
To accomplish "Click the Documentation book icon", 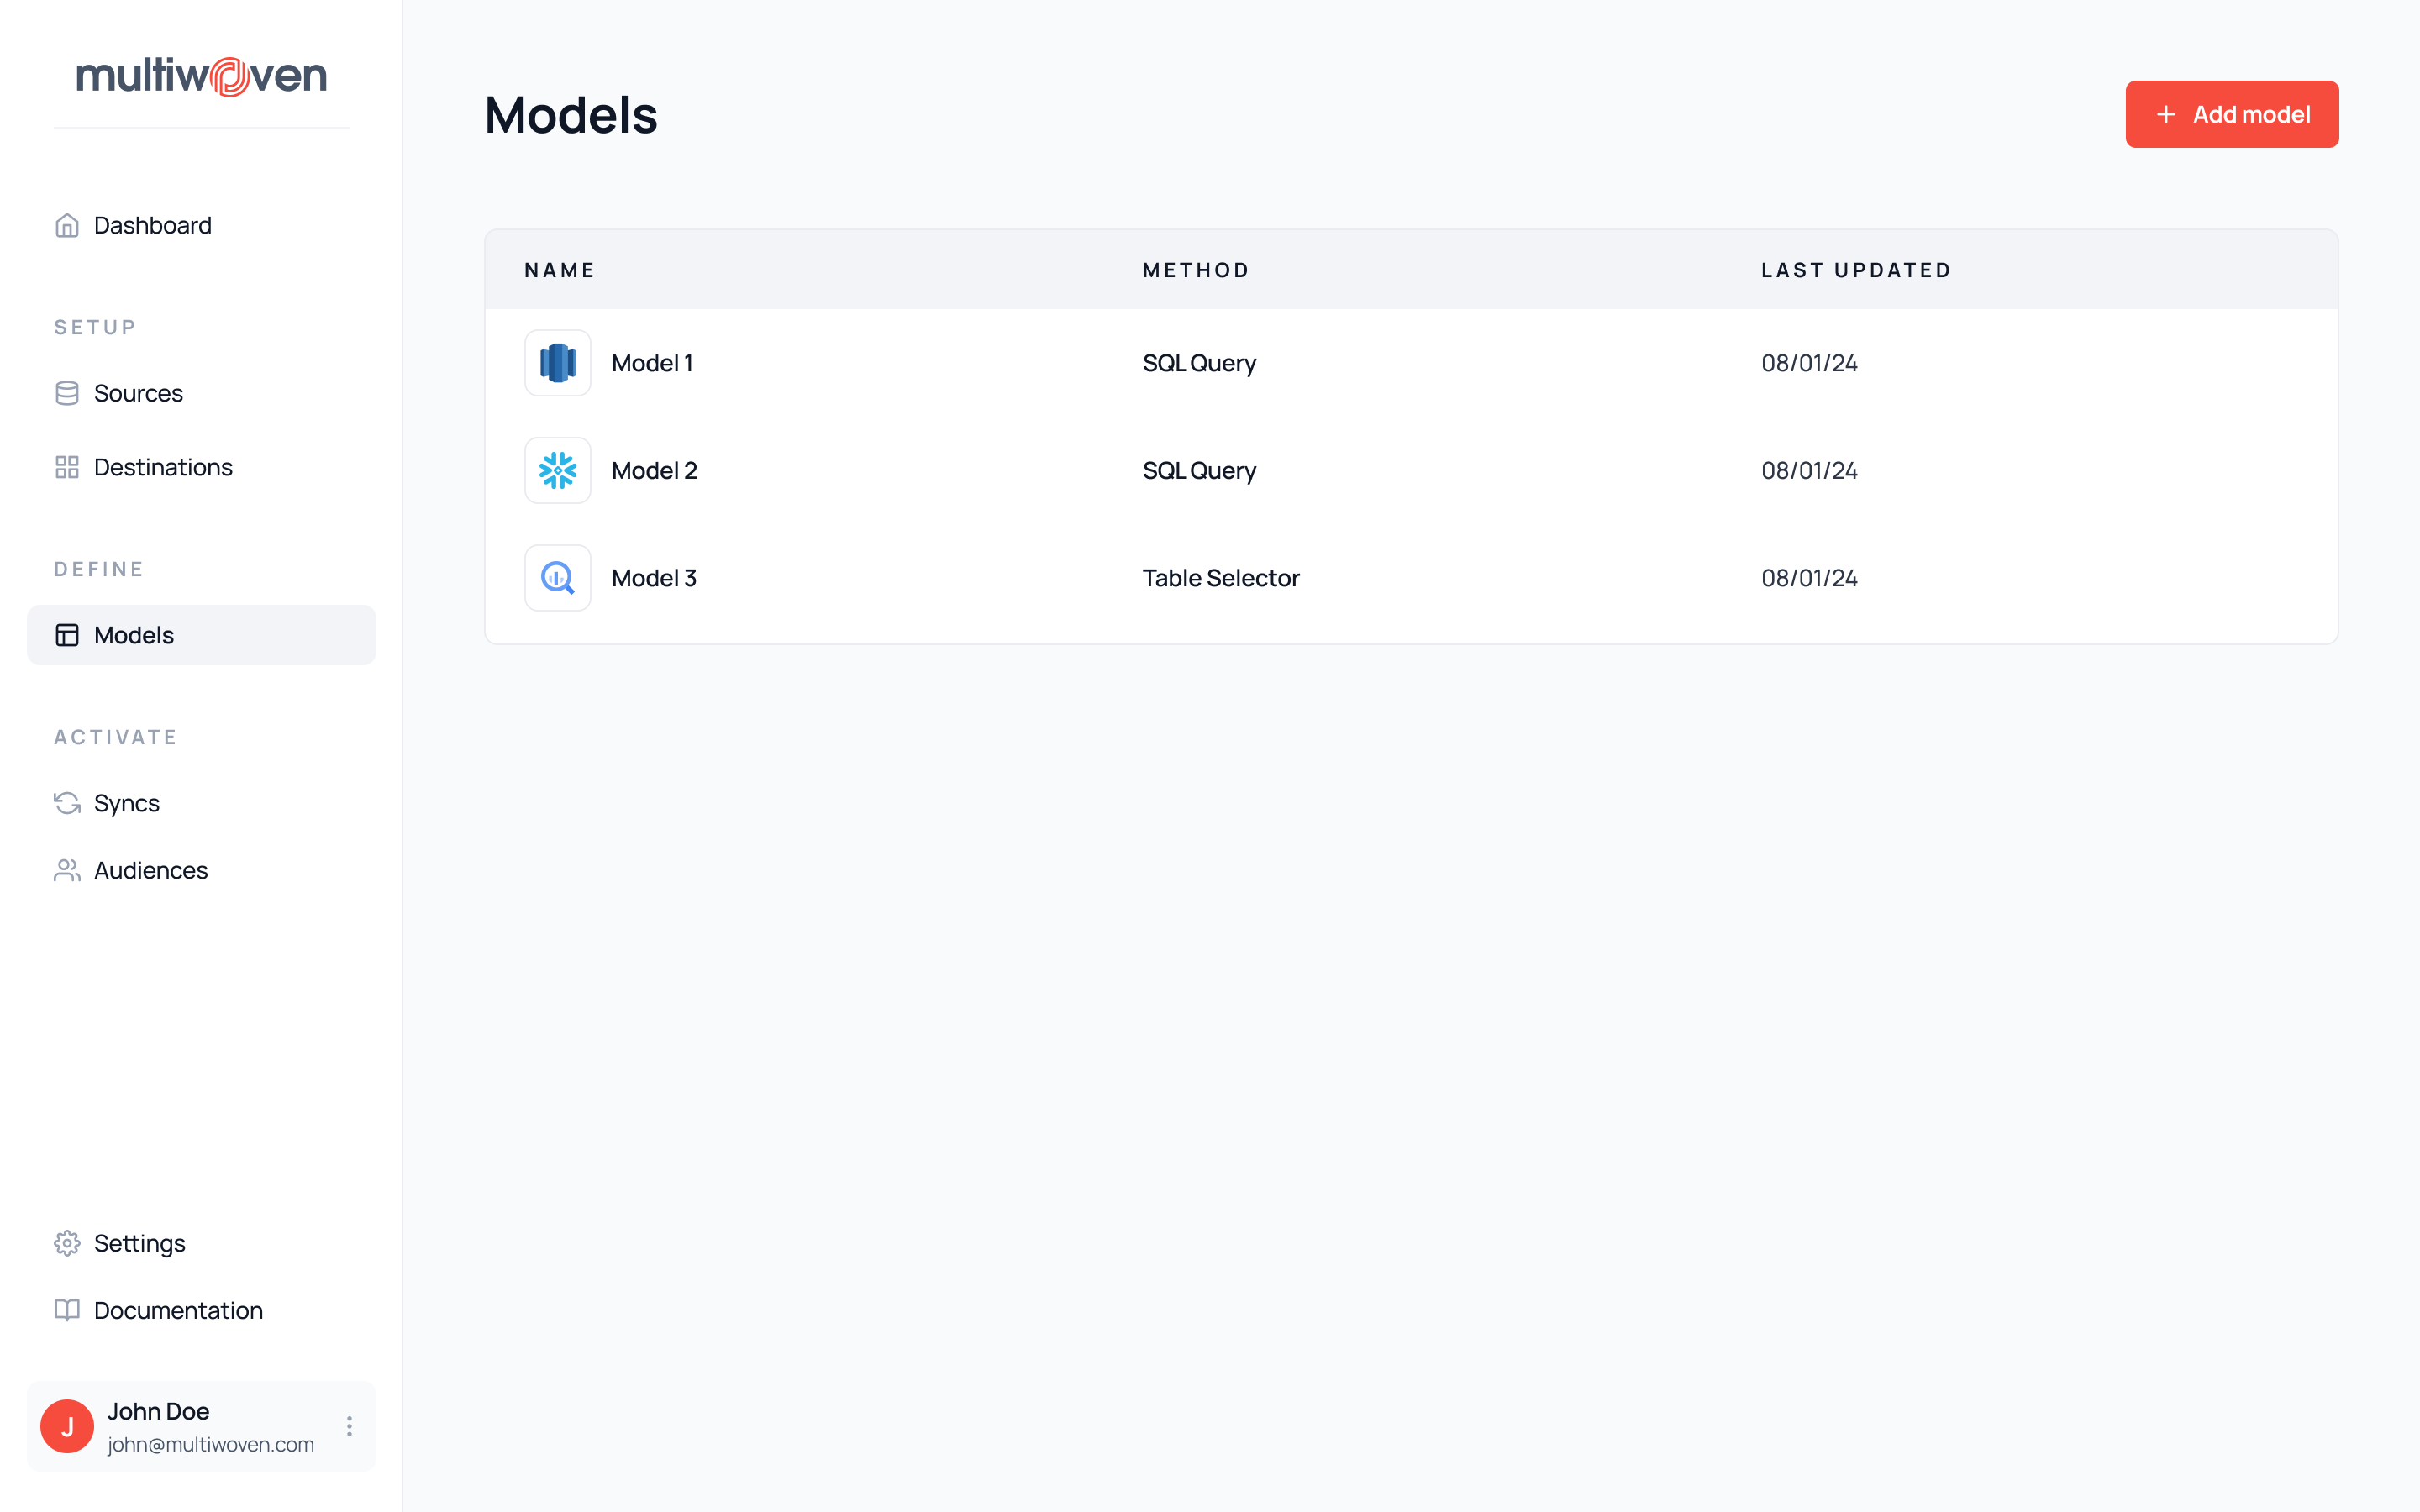I will point(67,1310).
